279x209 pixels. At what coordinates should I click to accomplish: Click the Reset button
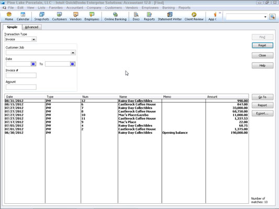[x=262, y=45]
